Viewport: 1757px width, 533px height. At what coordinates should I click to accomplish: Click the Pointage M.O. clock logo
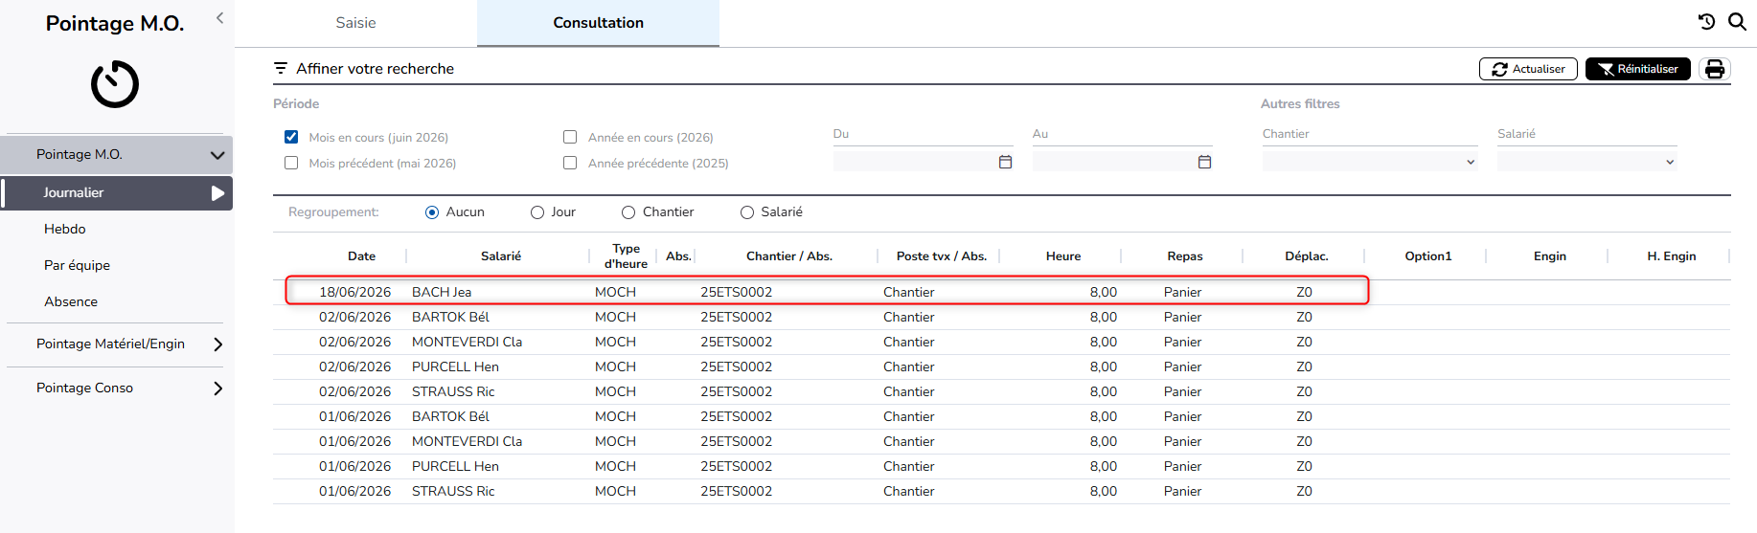coord(115,84)
